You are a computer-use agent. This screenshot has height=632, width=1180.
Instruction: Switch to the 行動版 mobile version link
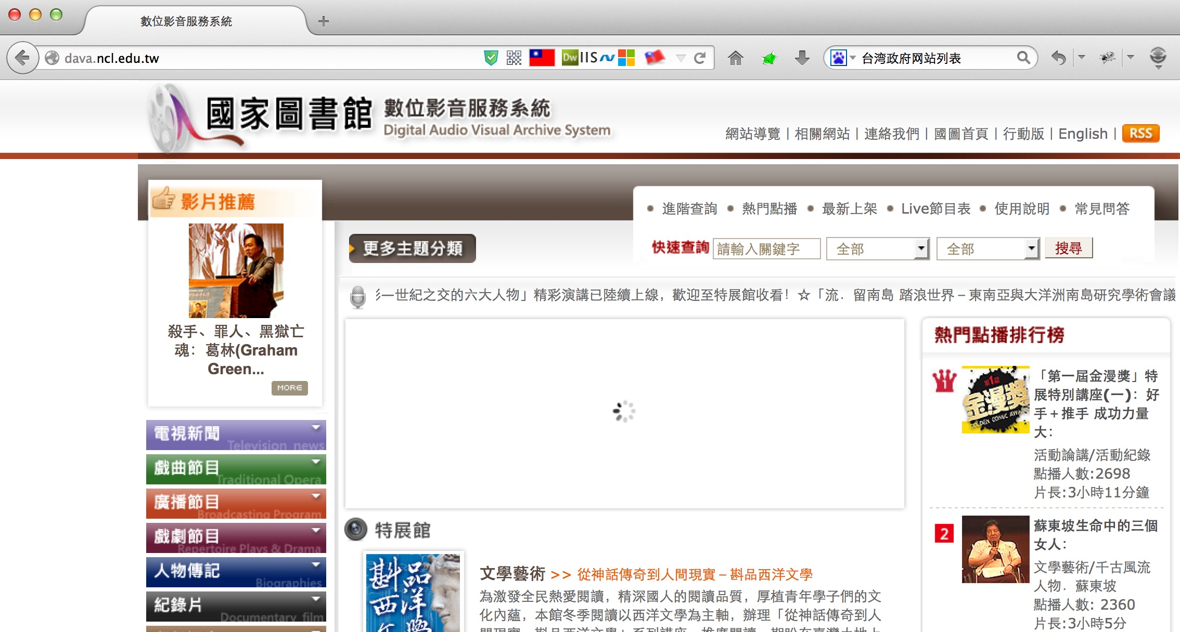tap(1023, 134)
